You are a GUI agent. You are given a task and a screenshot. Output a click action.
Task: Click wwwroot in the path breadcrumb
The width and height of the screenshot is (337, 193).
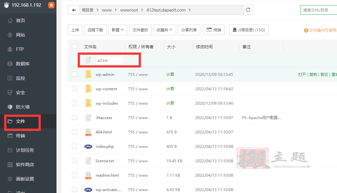[129, 10]
